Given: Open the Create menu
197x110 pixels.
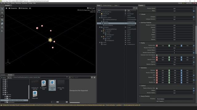Looking at the screenshot, I should click(8, 3).
